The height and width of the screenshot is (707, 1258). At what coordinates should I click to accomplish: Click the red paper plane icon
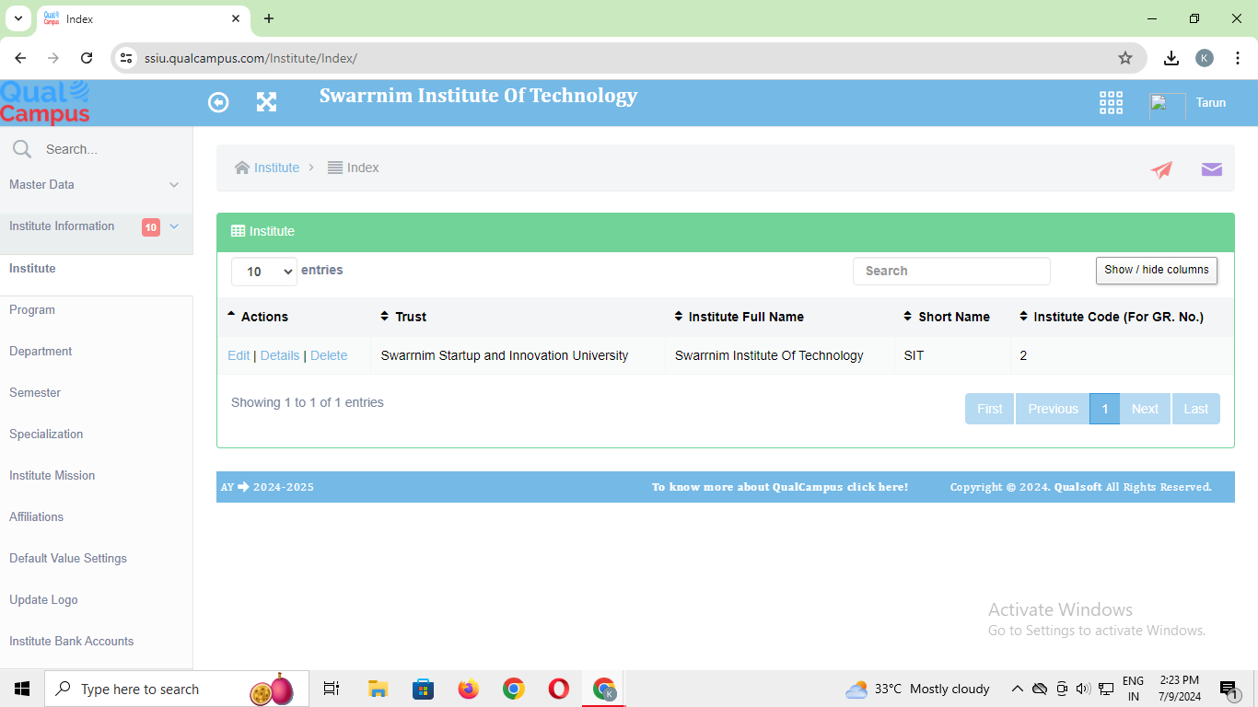point(1161,169)
